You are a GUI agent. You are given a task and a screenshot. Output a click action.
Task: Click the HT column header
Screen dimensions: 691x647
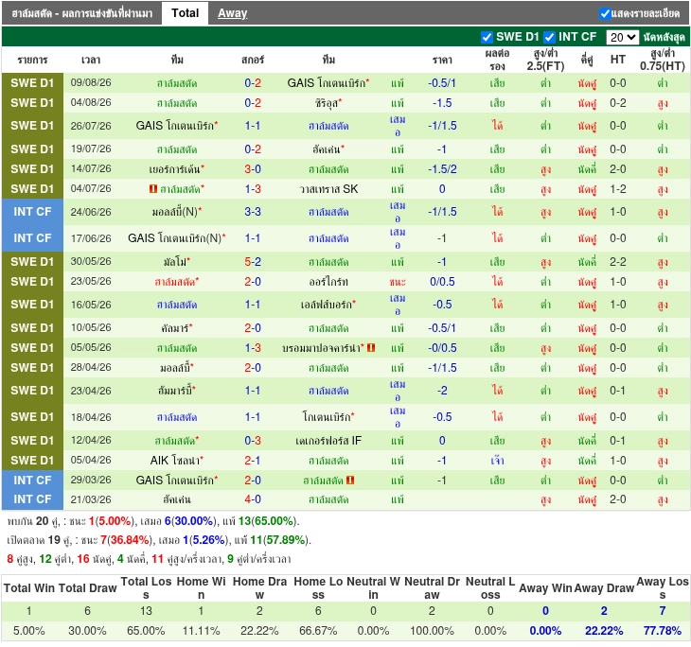[617, 60]
